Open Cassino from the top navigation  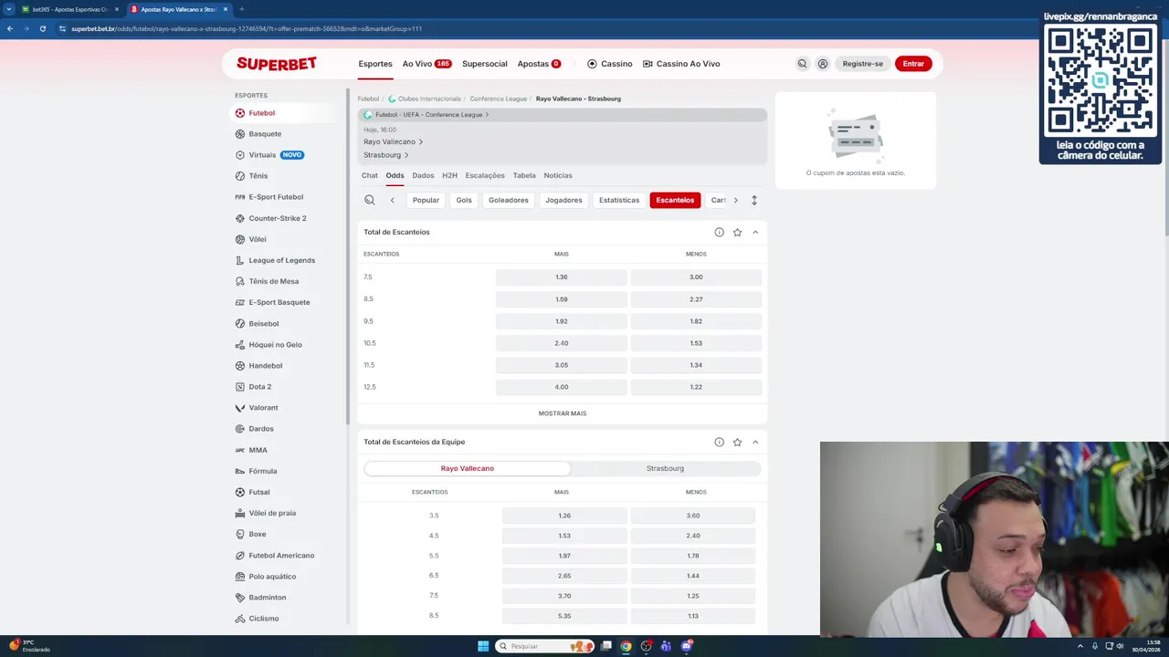point(609,64)
